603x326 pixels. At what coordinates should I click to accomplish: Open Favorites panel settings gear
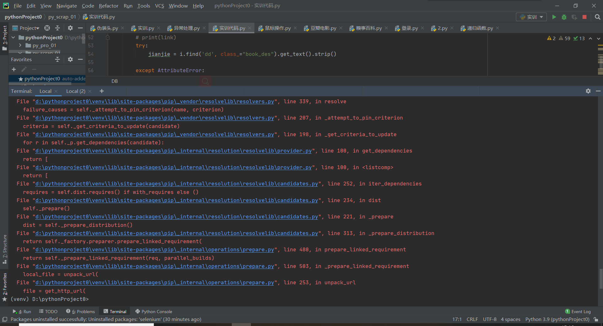70,59
